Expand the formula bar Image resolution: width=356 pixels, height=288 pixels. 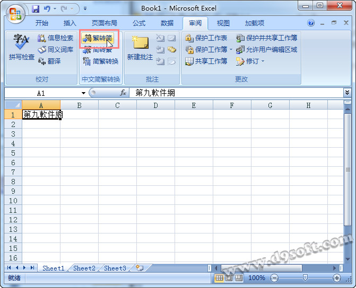tap(347, 93)
